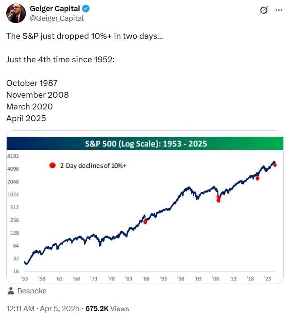Click the 2008 red marker cluster
The image size is (290, 313).
[218, 198]
